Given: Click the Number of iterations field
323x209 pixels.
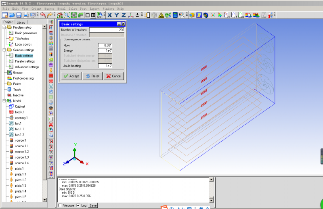Looking at the screenshot, I should (107, 30).
